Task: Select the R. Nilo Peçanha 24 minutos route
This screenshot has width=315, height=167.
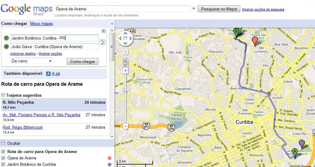Action: (x=54, y=105)
